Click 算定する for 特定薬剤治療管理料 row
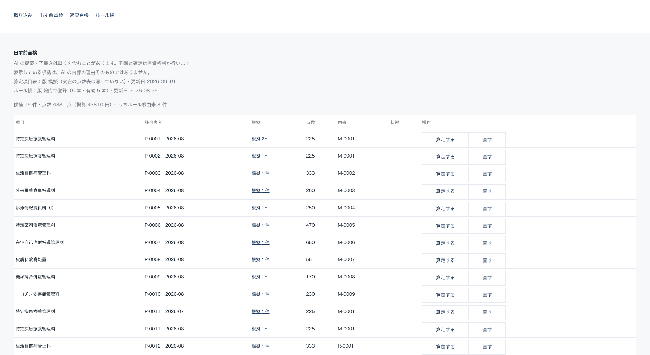The height and width of the screenshot is (355, 650). [x=445, y=226]
